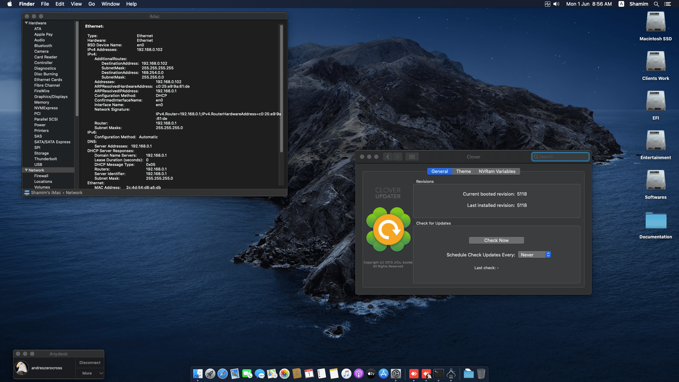
Task: Open Calendar from the dock
Action: click(x=309, y=374)
